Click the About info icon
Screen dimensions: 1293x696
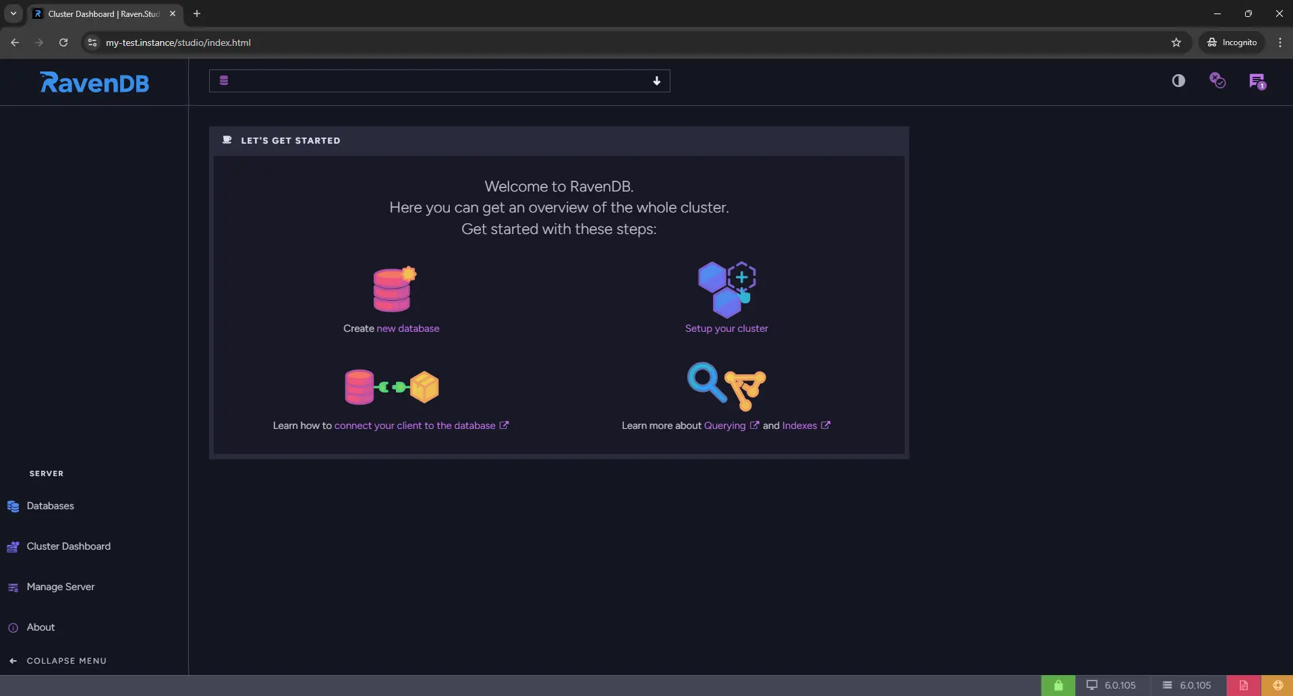13,628
